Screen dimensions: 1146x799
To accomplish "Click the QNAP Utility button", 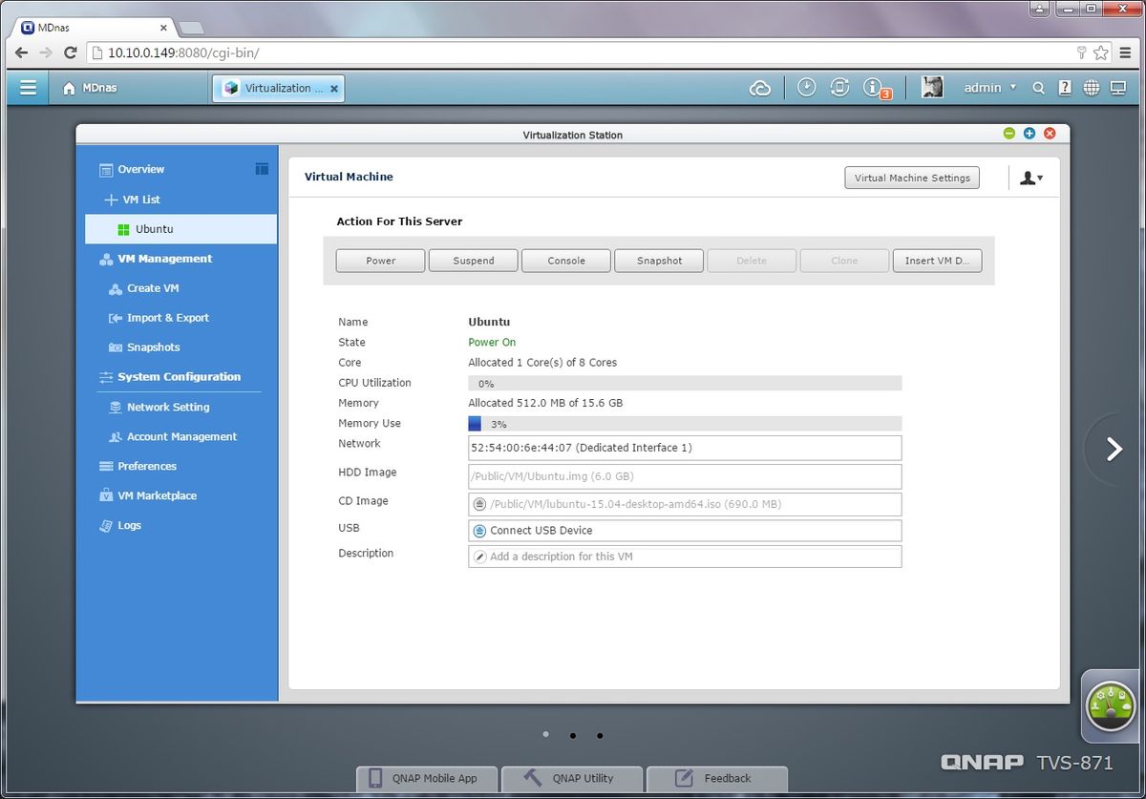I will pos(573,778).
